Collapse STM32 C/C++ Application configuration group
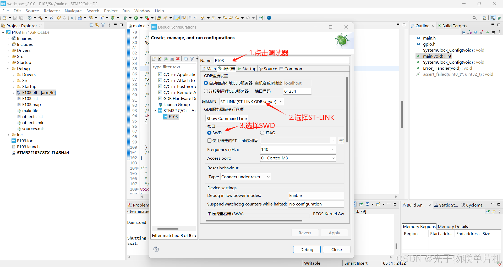The height and width of the screenshot is (267, 503). (x=155, y=111)
